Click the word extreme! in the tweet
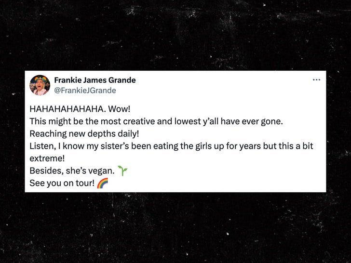The image size is (351, 263). pos(47,158)
